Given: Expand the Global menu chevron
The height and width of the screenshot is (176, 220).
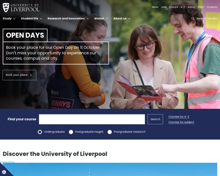Looking at the screenshot, I should 107,19.
